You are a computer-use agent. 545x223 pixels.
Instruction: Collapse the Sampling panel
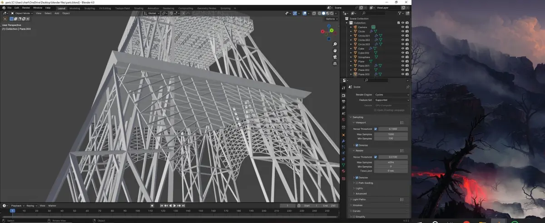point(358,117)
